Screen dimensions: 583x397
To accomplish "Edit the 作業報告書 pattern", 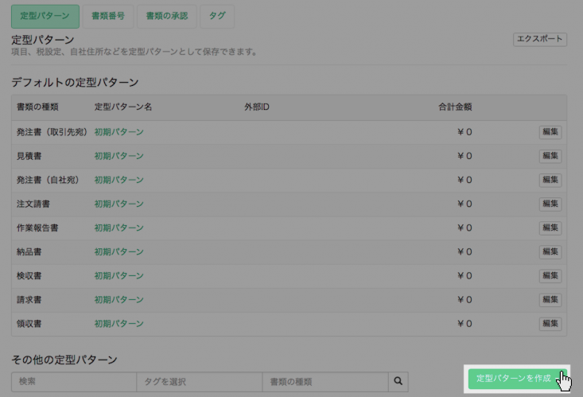I will [x=550, y=228].
